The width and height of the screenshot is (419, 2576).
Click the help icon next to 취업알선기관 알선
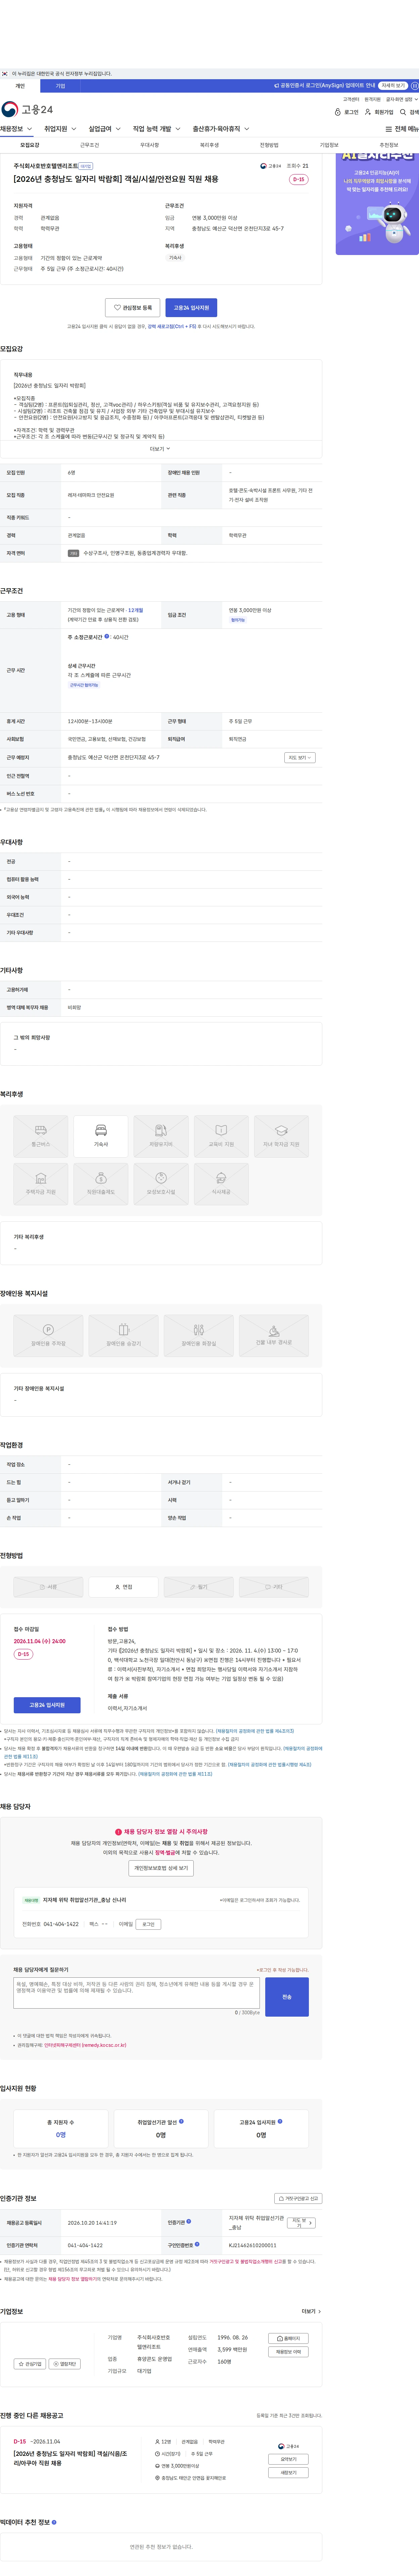point(181,2121)
